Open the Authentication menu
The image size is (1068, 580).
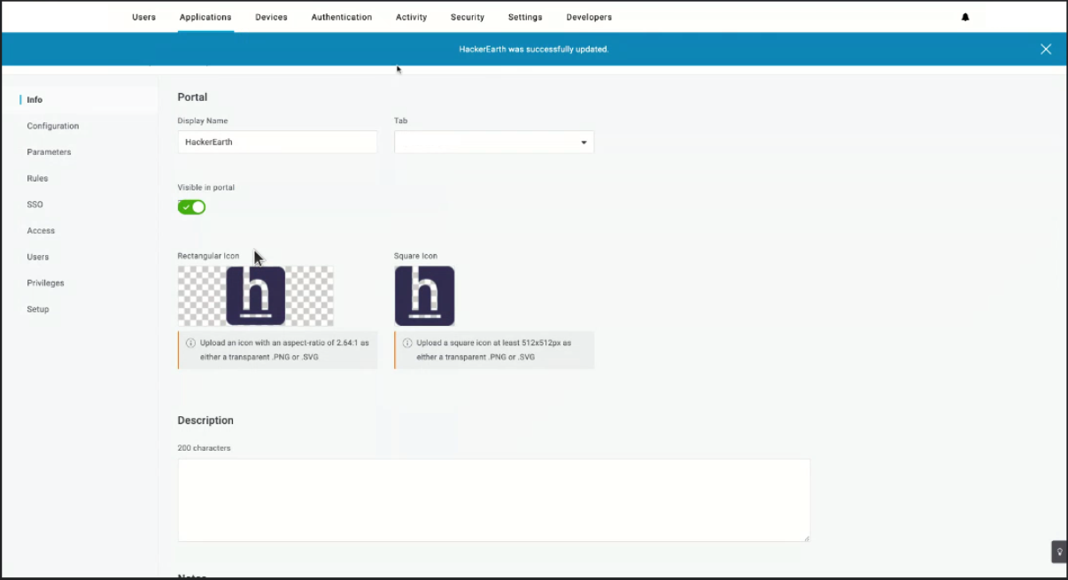[x=341, y=17]
